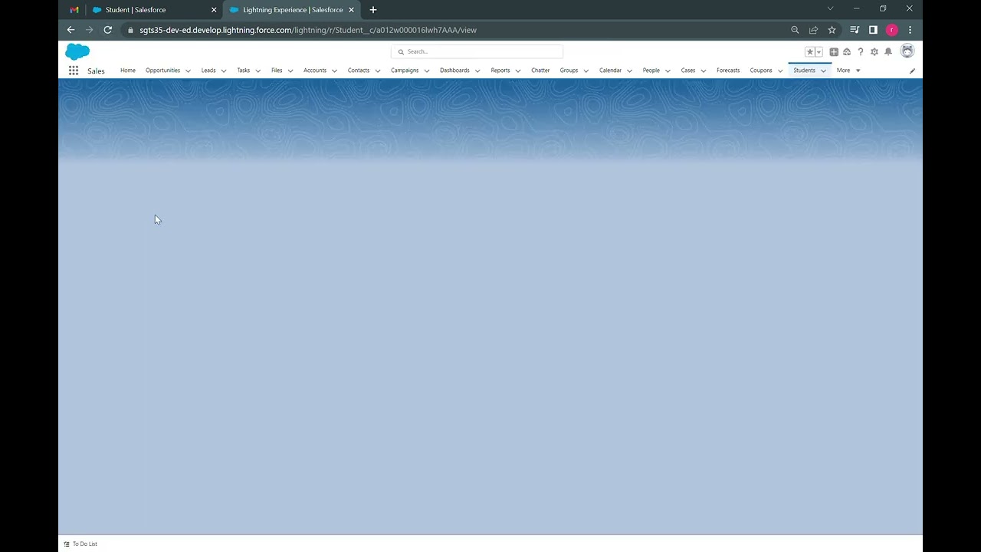Expand the Files tab chevron
This screenshot has width=981, height=552.
[x=290, y=71]
